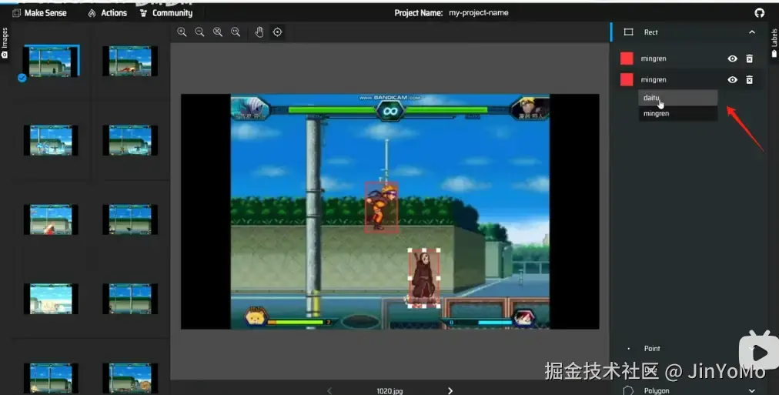Viewport: 779px width, 395px height.
Task: Hide the mingren label with open dropdown
Action: click(732, 79)
